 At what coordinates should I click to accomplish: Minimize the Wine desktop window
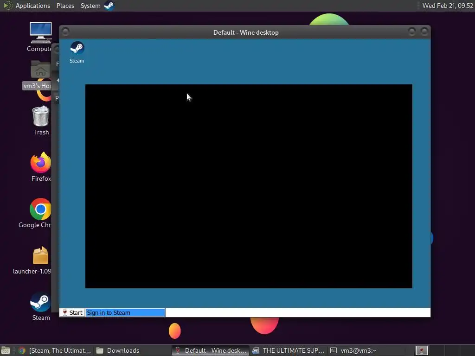(412, 32)
